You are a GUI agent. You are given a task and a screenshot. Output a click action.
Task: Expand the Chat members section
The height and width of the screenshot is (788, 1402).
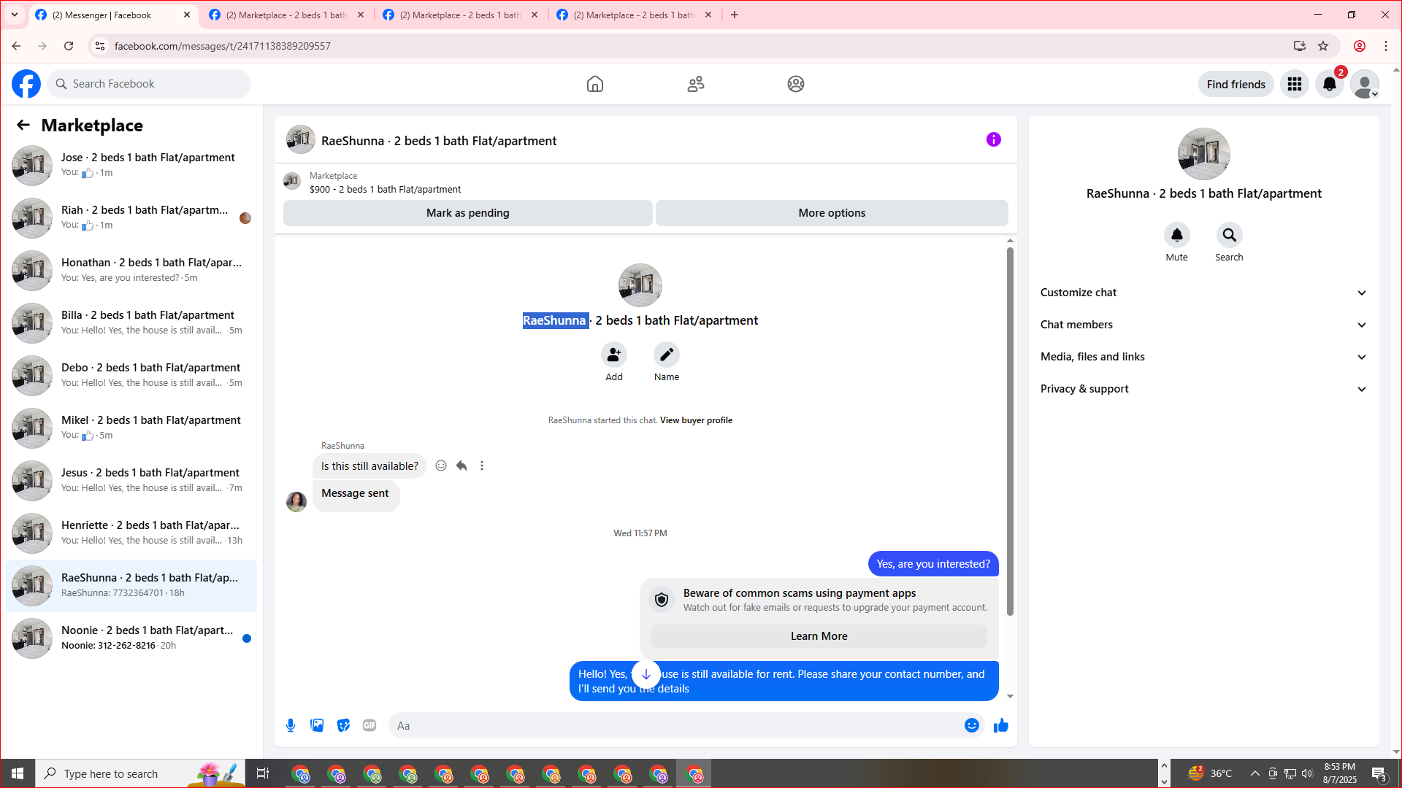[1204, 325]
